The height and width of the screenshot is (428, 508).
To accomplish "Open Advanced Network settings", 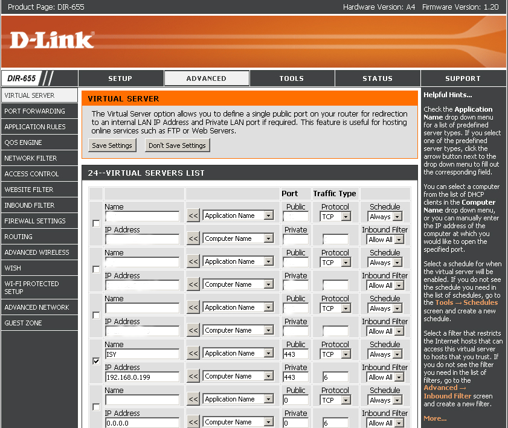I will coord(39,307).
